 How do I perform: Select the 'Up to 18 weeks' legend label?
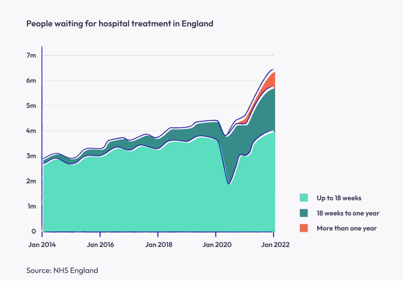(339, 198)
